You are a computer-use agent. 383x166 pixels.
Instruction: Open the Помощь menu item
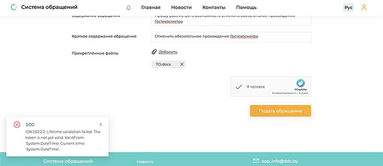tap(246, 8)
